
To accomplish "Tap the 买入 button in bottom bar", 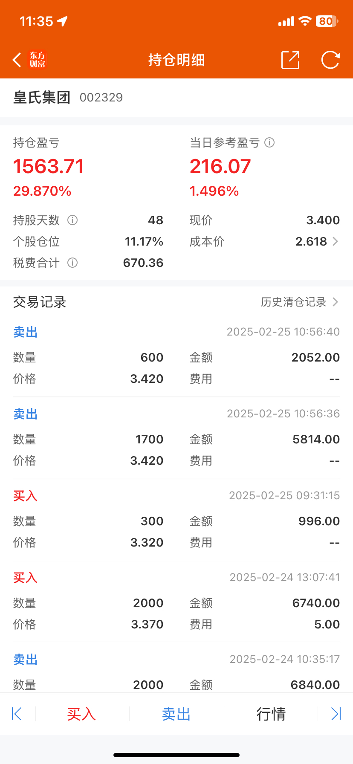I will pos(81,714).
